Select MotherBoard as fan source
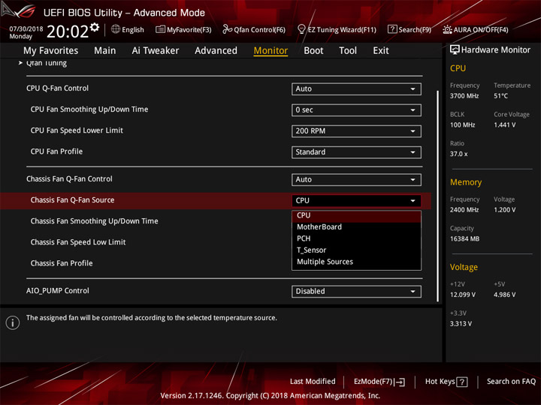 [356, 227]
